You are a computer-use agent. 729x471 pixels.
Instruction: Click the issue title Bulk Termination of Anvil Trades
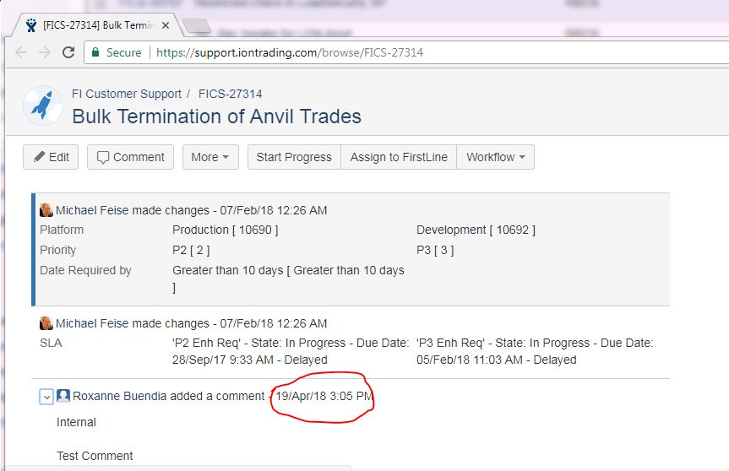click(216, 116)
